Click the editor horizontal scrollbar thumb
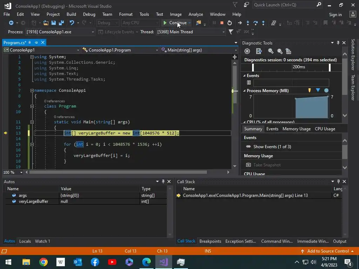 tap(118, 172)
